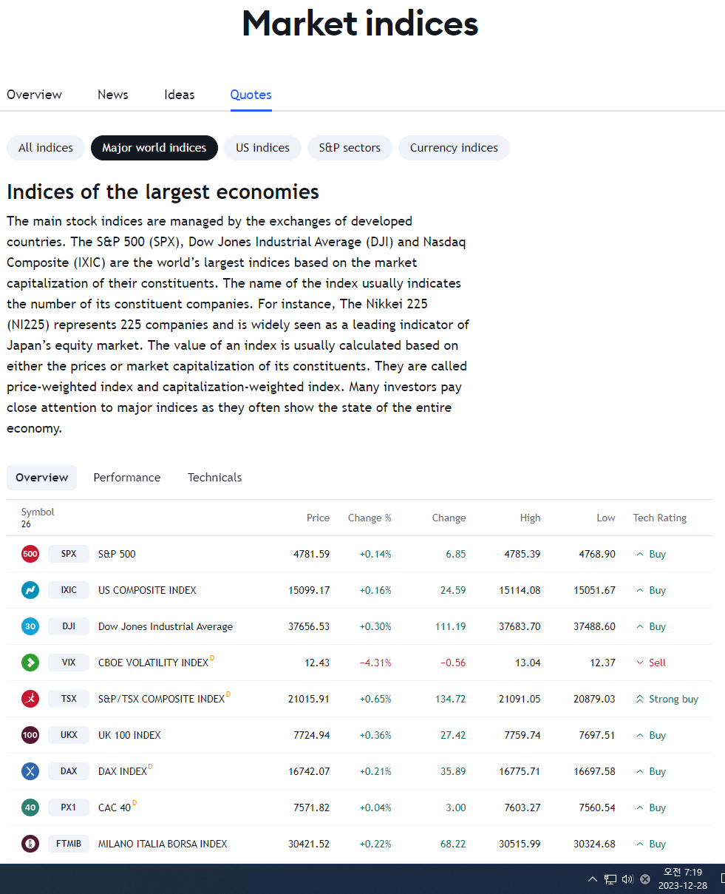Open network status icon in system tray
This screenshot has height=894, width=725.
[610, 879]
